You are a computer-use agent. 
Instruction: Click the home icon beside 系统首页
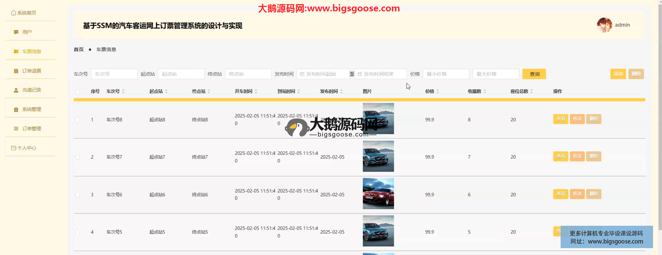(13, 13)
